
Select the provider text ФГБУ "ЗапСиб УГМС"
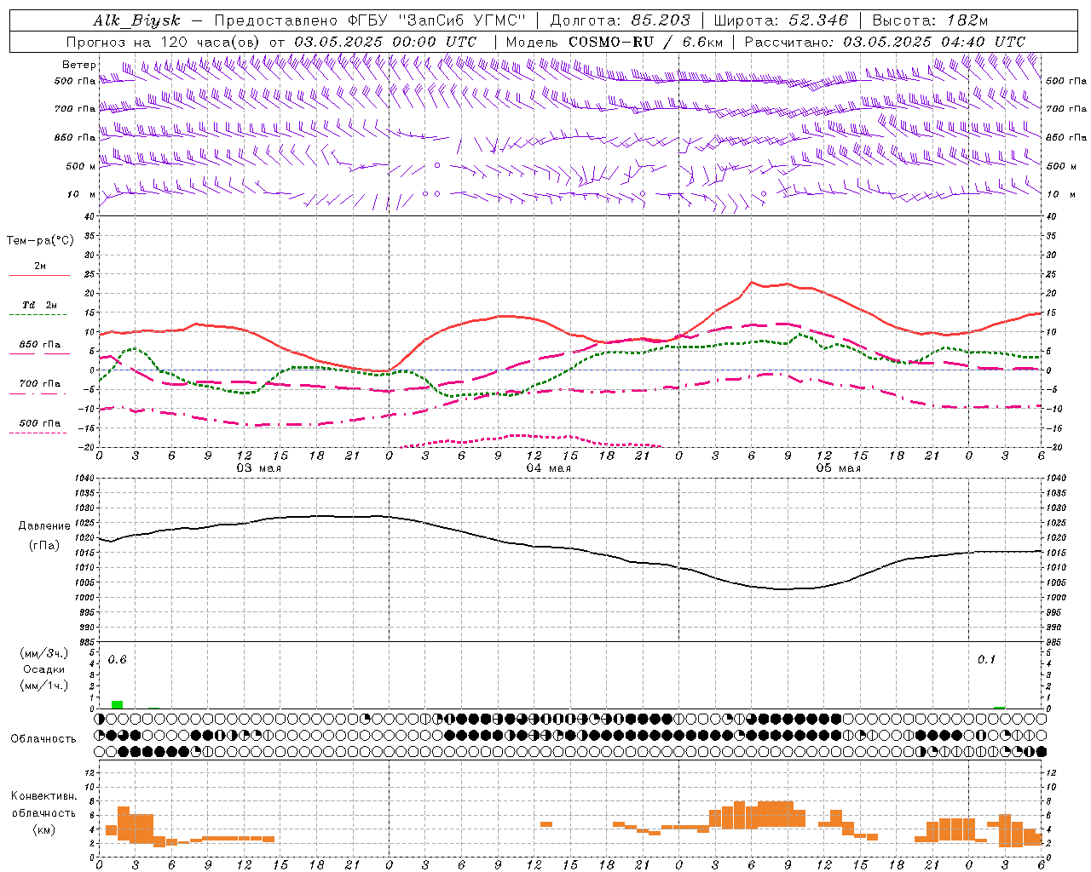[436, 20]
